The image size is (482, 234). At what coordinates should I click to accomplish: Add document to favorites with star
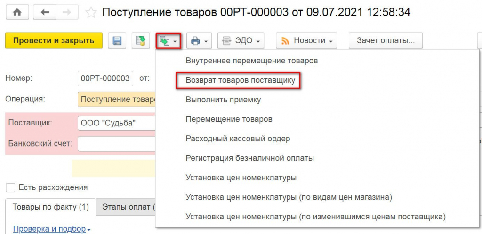(x=91, y=13)
